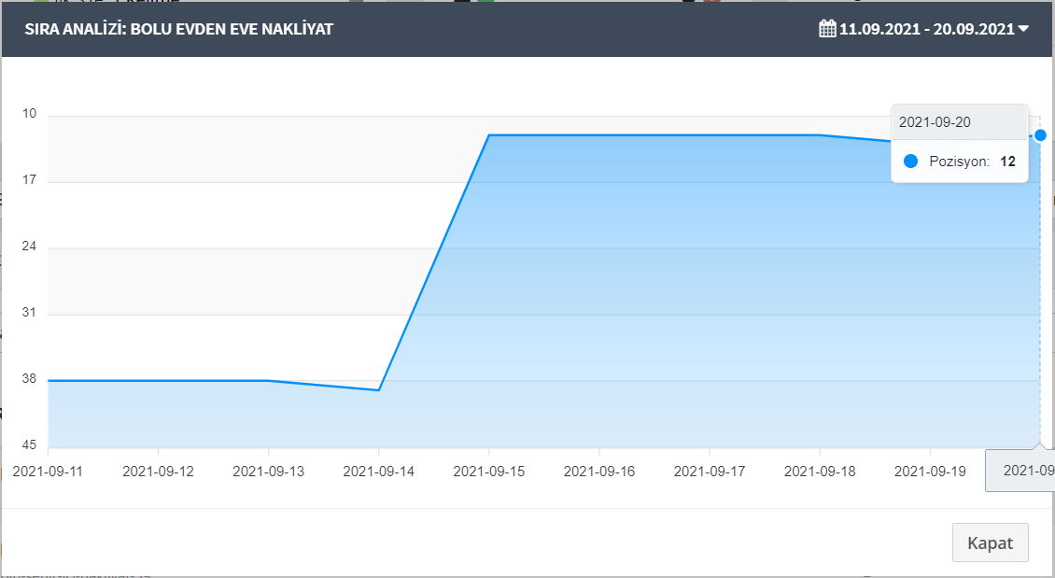Click the 2021-09-13 x-axis label
Image resolution: width=1055 pixels, height=578 pixels.
click(269, 471)
